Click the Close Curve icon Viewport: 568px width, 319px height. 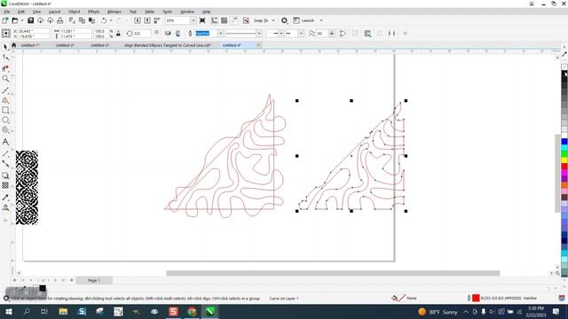coord(343,34)
